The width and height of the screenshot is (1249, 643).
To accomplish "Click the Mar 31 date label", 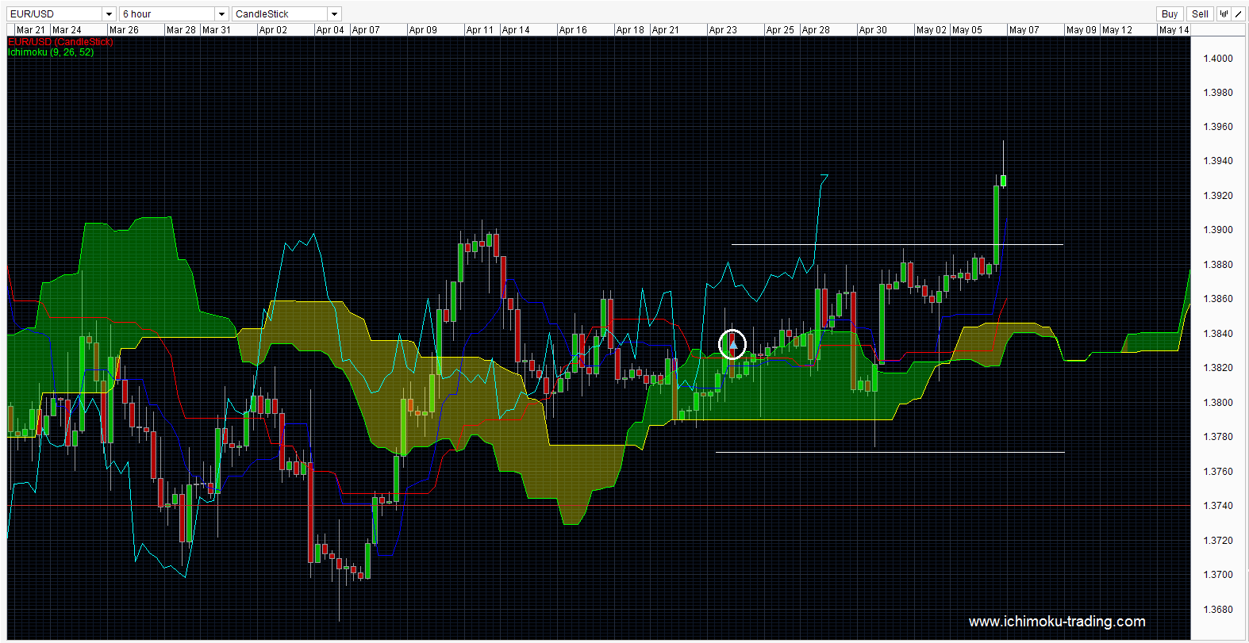I will (x=217, y=29).
